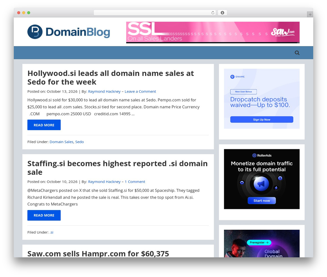This screenshot has height=277, width=327.
Task: Click 'Monetize domain traffic to its full potential' text
Action: (x=262, y=166)
